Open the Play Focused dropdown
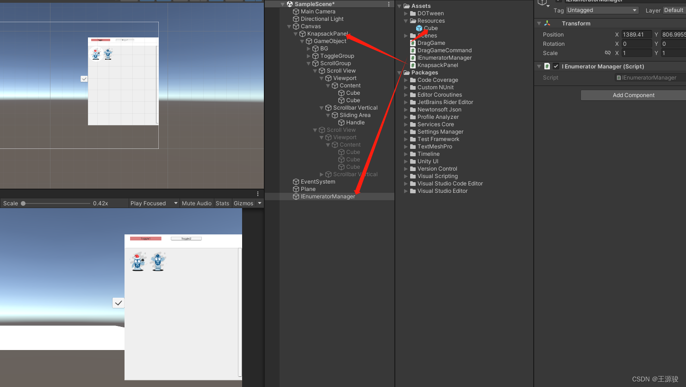The width and height of the screenshot is (686, 387). click(154, 203)
